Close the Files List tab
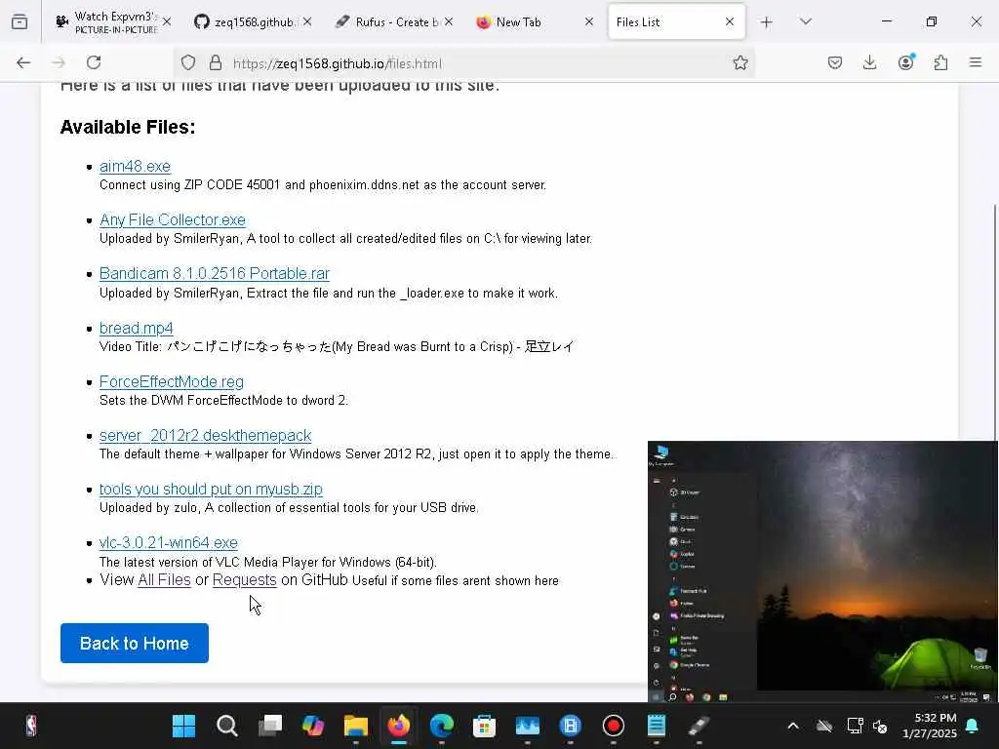Viewport: 999px width, 749px height. pos(730,21)
